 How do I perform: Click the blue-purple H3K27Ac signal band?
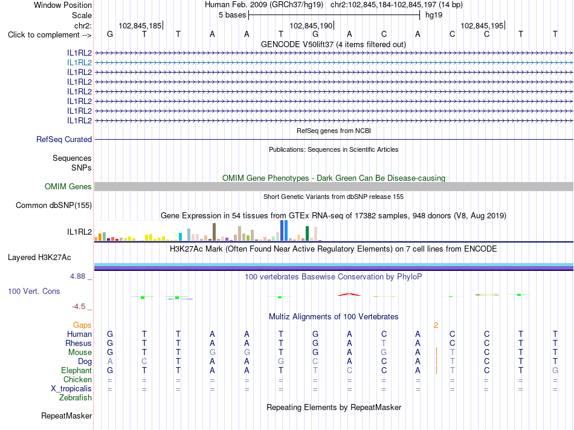coord(334,267)
